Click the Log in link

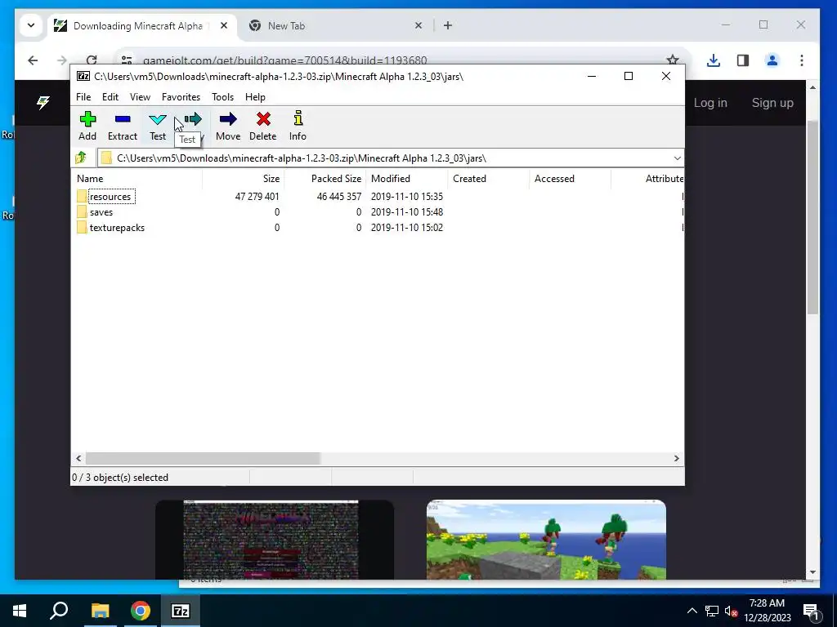tap(710, 102)
